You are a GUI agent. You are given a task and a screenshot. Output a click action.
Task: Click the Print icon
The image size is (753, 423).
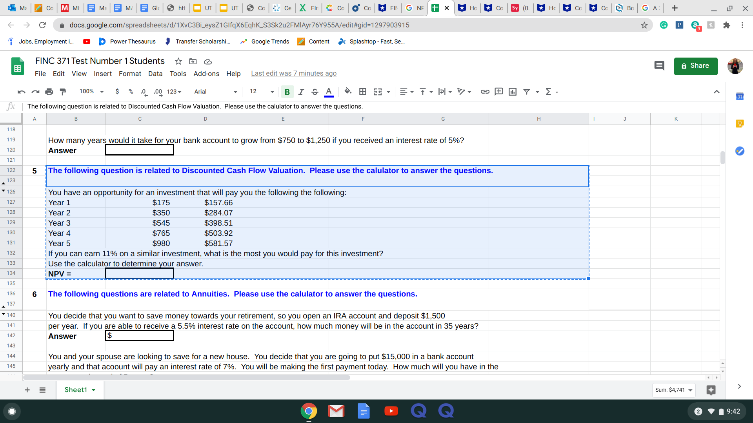coord(49,92)
